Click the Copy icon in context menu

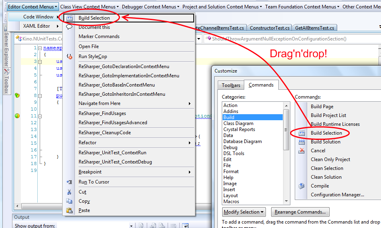coord(69,201)
